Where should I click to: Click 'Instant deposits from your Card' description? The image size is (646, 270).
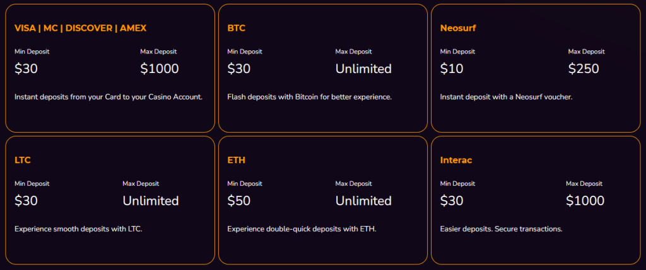(109, 98)
